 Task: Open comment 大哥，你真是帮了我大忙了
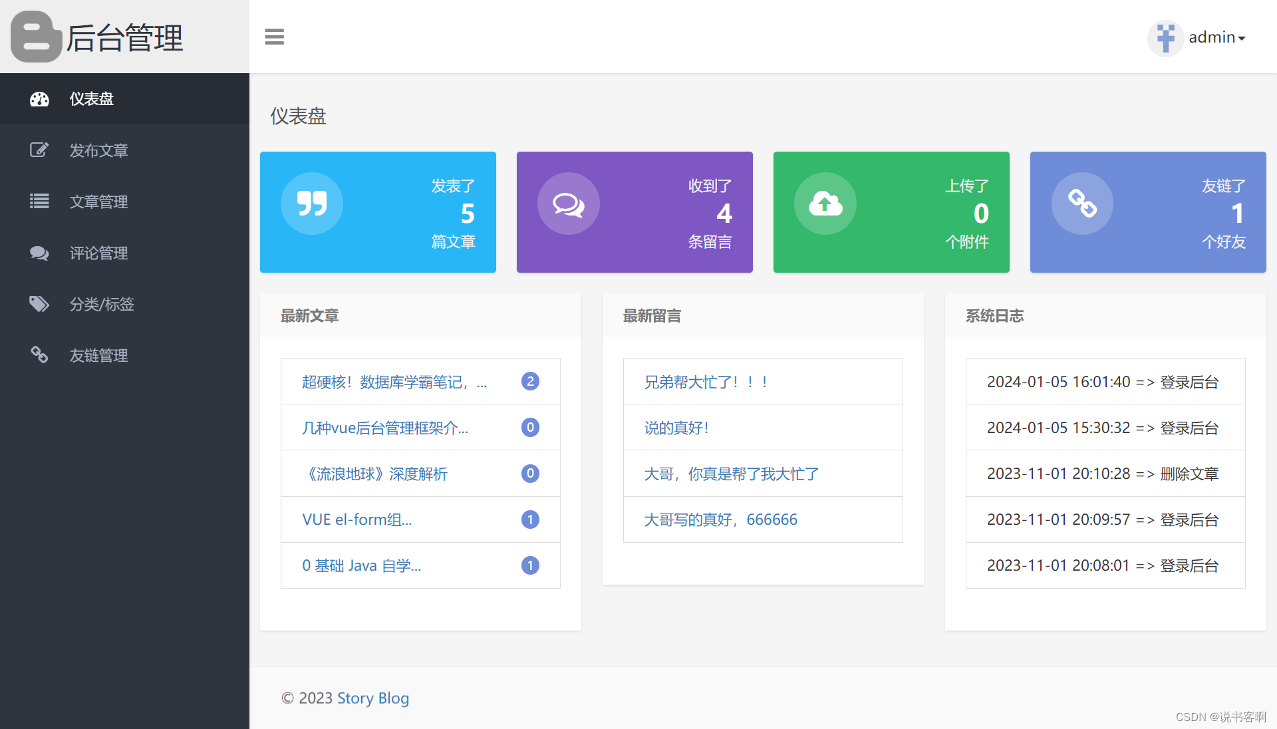[732, 474]
